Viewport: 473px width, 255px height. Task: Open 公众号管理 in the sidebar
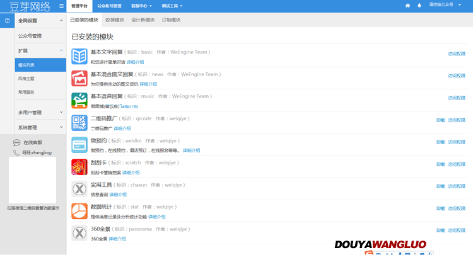[x=40, y=36]
